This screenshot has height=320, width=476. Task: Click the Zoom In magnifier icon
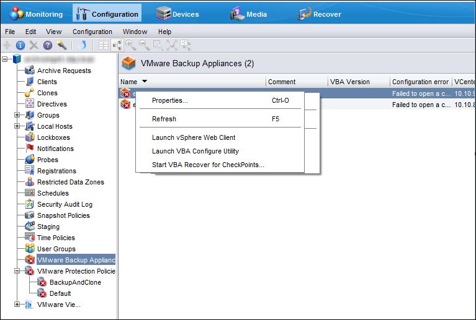tap(130, 45)
